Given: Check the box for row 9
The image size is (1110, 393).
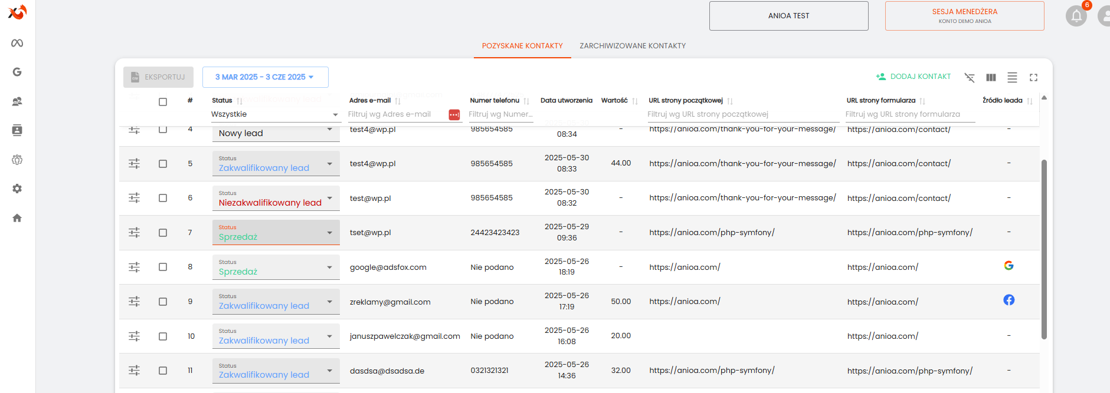Looking at the screenshot, I should click(x=163, y=302).
